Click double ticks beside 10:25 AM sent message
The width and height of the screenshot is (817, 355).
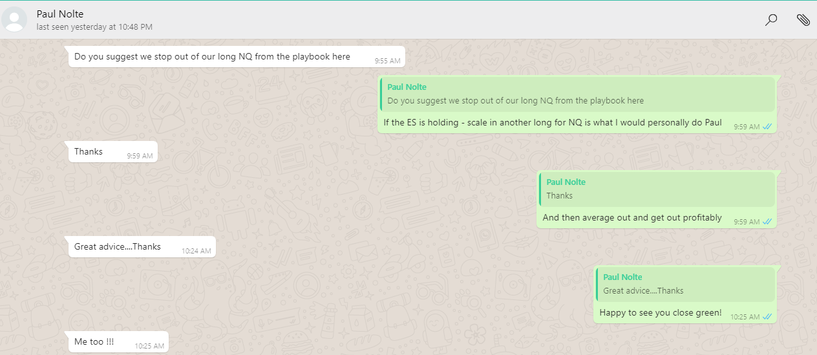[767, 317]
